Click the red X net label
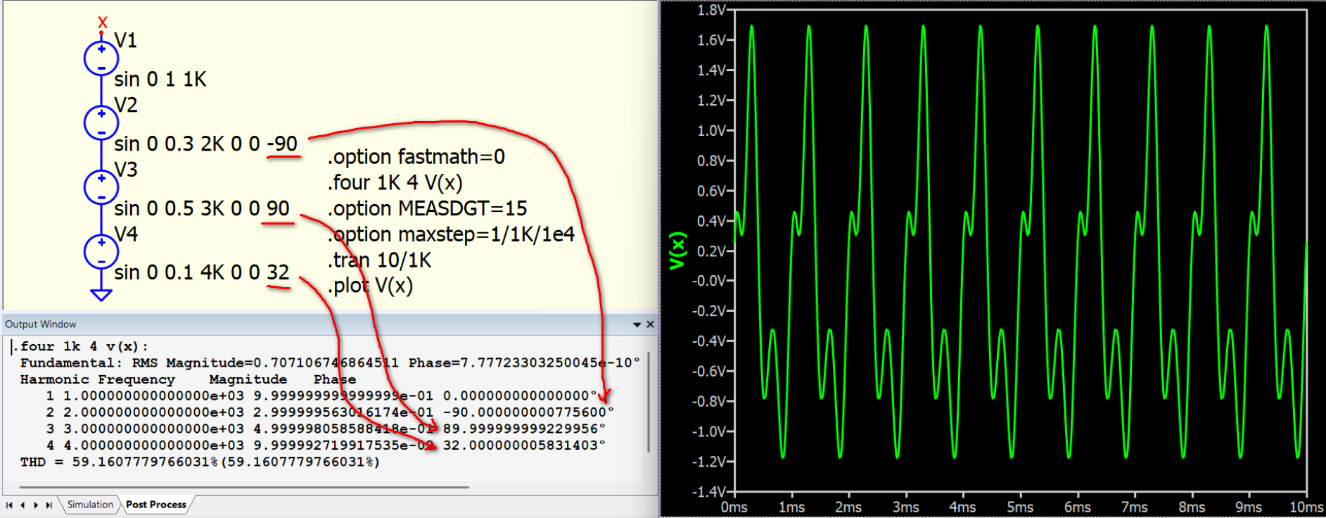The height and width of the screenshot is (518, 1326). pyautogui.click(x=103, y=23)
